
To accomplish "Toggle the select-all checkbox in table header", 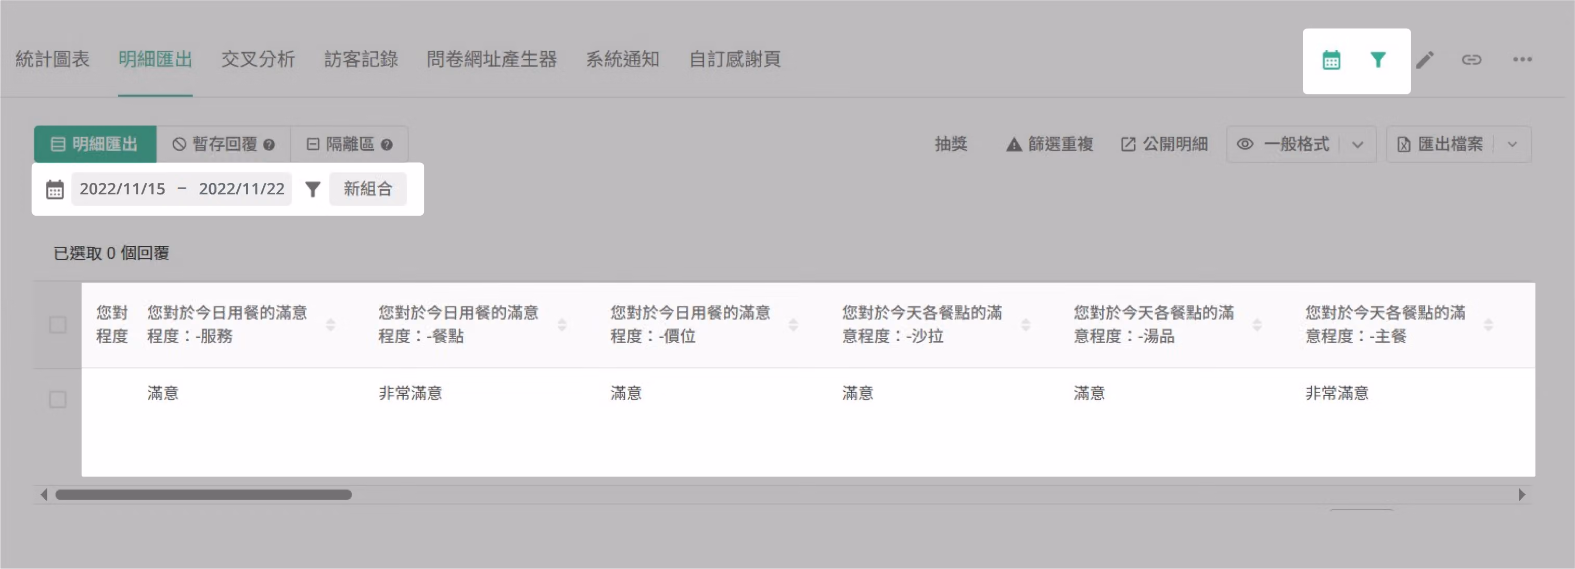I will pyautogui.click(x=57, y=325).
